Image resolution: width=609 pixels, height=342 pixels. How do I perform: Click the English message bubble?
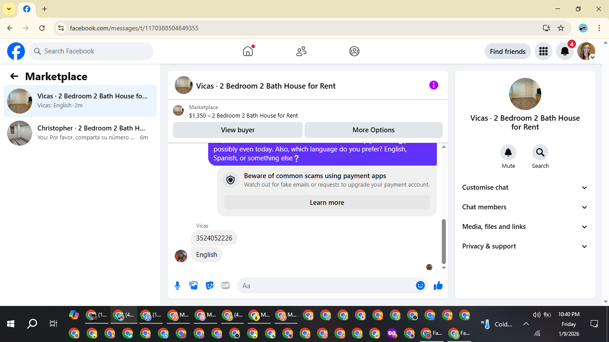[206, 255]
